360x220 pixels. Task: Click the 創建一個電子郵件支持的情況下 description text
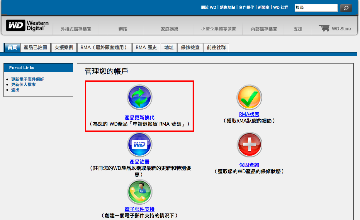point(140,216)
